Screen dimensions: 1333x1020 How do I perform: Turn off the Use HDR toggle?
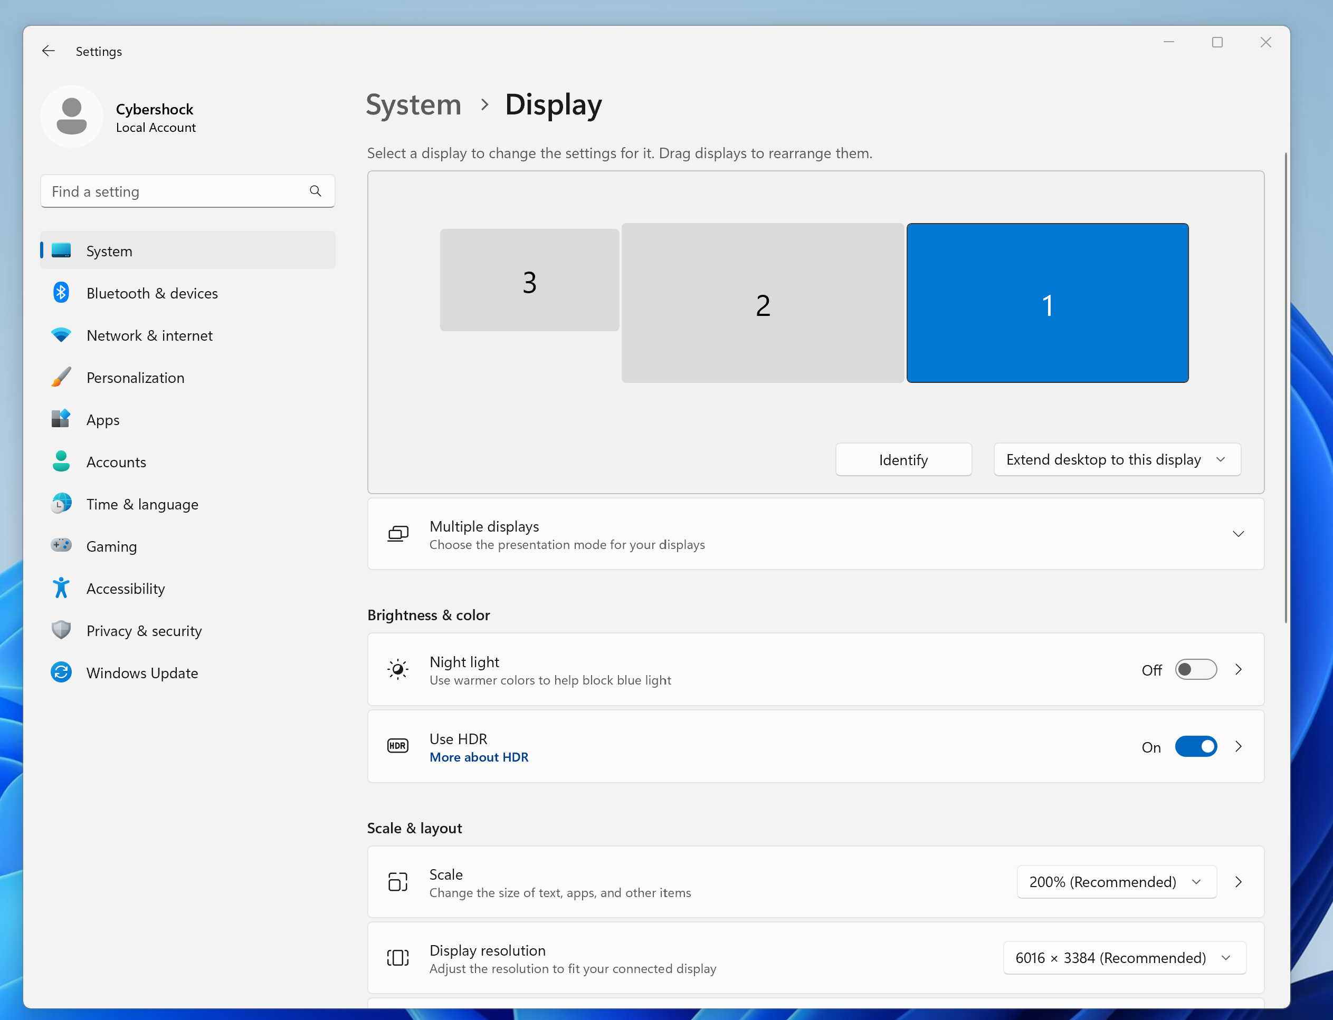point(1195,747)
